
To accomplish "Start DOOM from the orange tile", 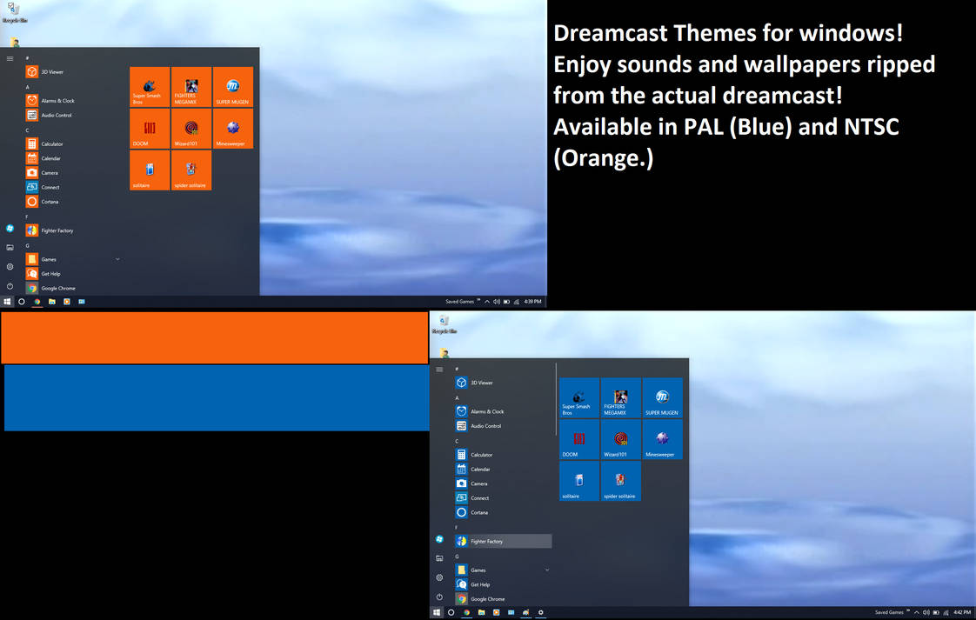I will point(150,128).
